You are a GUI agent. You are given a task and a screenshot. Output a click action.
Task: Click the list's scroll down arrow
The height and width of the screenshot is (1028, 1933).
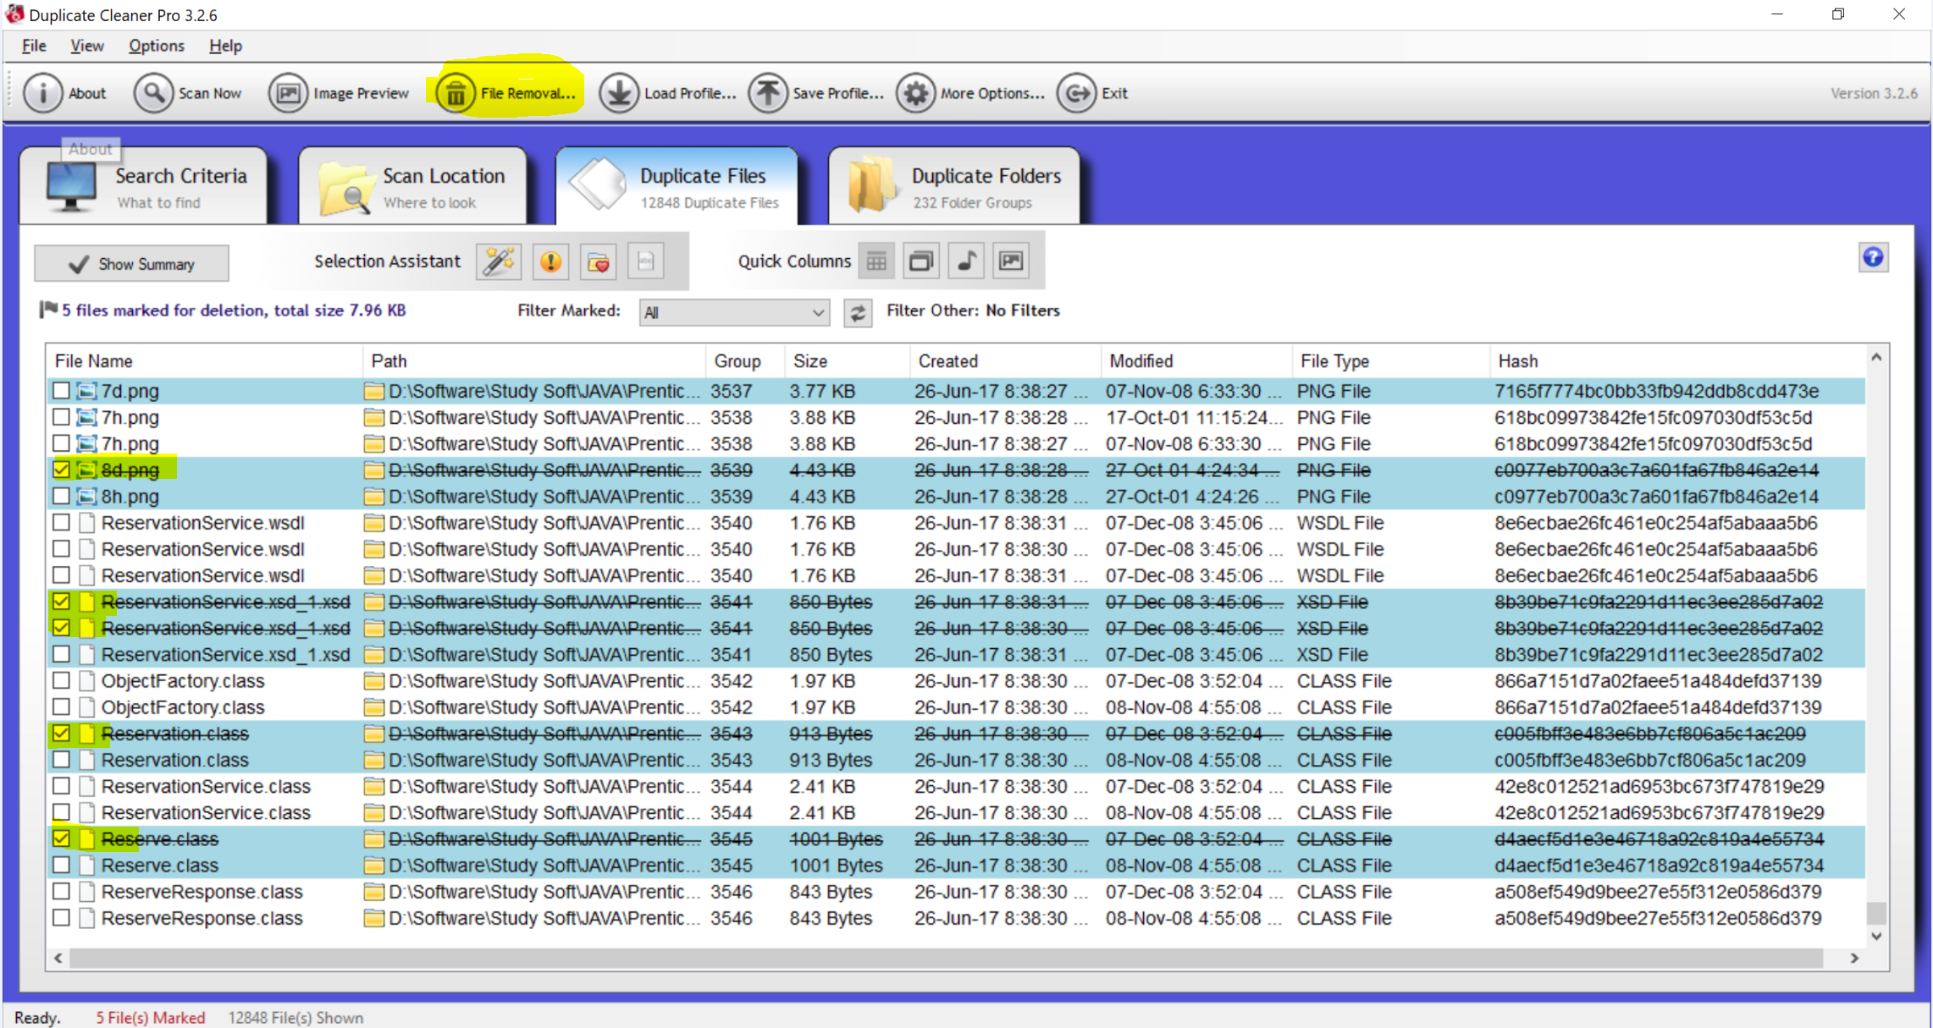tap(1876, 936)
